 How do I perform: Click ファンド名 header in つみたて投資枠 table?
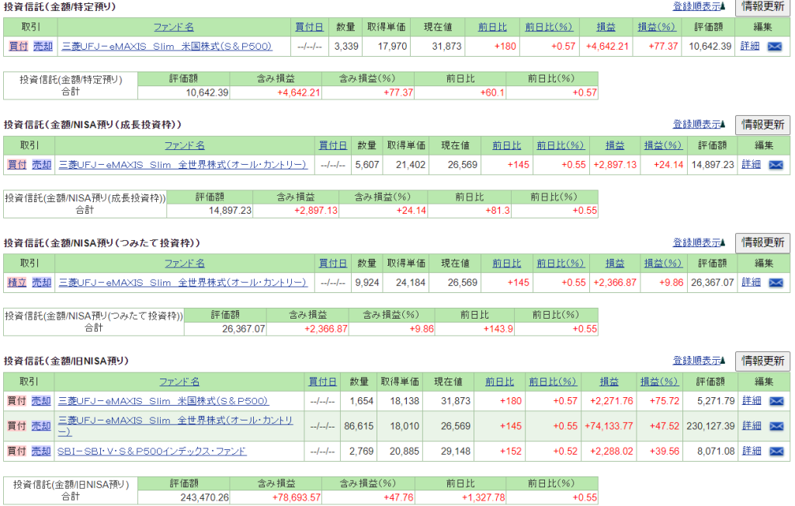[185, 263]
